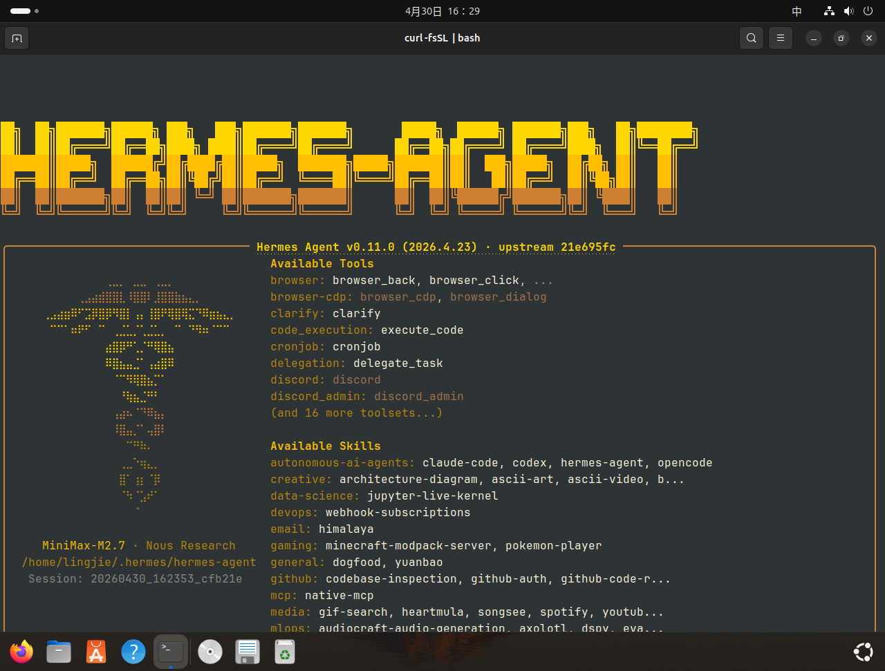Click the 'songsee' skill name

(502, 612)
